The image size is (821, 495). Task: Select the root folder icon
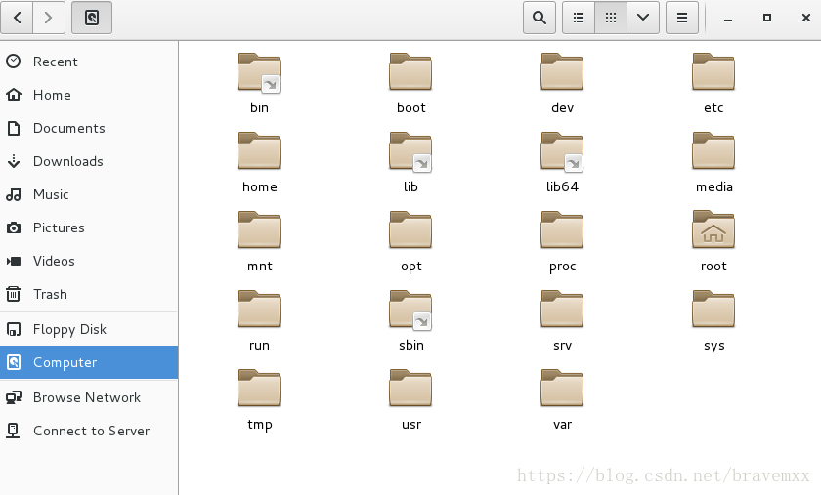point(713,229)
